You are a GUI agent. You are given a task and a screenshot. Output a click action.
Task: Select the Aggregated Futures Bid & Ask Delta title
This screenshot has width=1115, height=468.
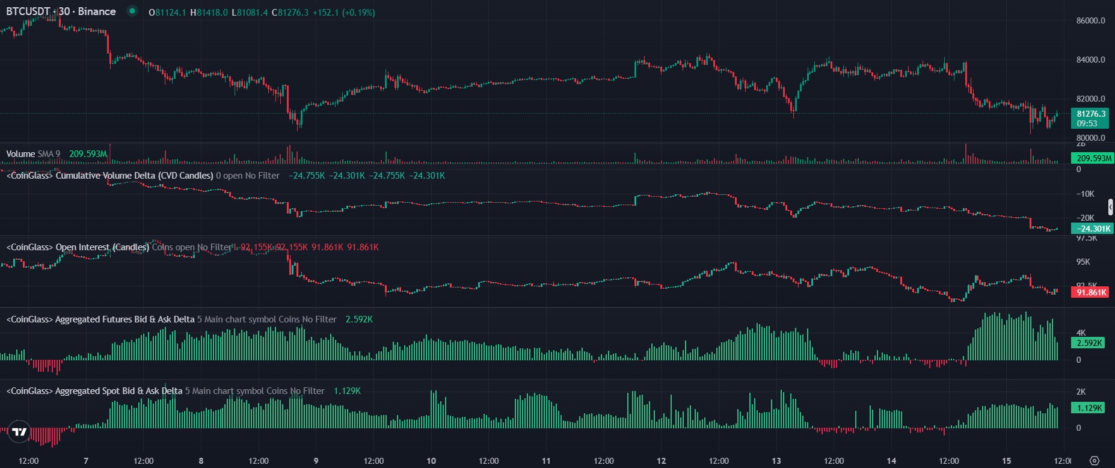click(x=100, y=319)
